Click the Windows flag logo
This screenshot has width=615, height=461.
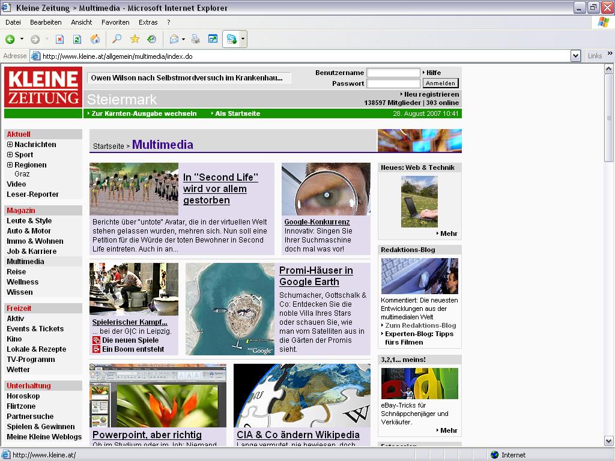[x=604, y=22]
